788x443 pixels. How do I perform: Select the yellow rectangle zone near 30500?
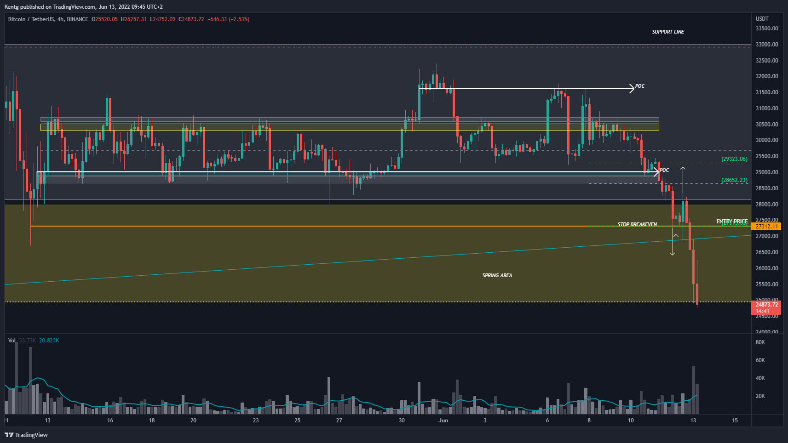coord(350,127)
